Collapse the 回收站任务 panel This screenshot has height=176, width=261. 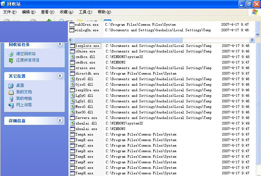[60, 44]
